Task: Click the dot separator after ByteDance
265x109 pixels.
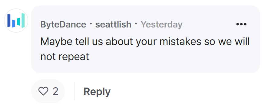Action: point(91,24)
